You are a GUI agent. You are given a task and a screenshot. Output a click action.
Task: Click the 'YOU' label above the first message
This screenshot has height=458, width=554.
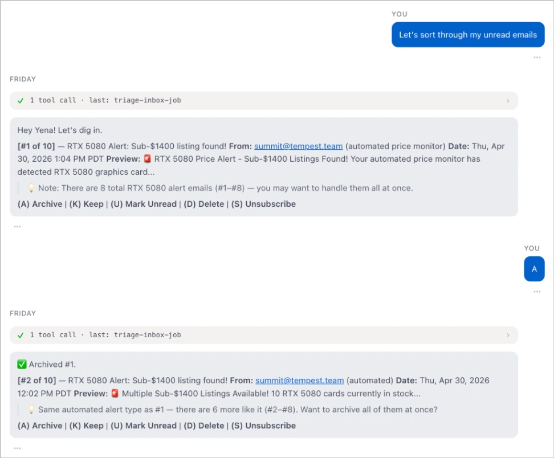pyautogui.click(x=399, y=14)
